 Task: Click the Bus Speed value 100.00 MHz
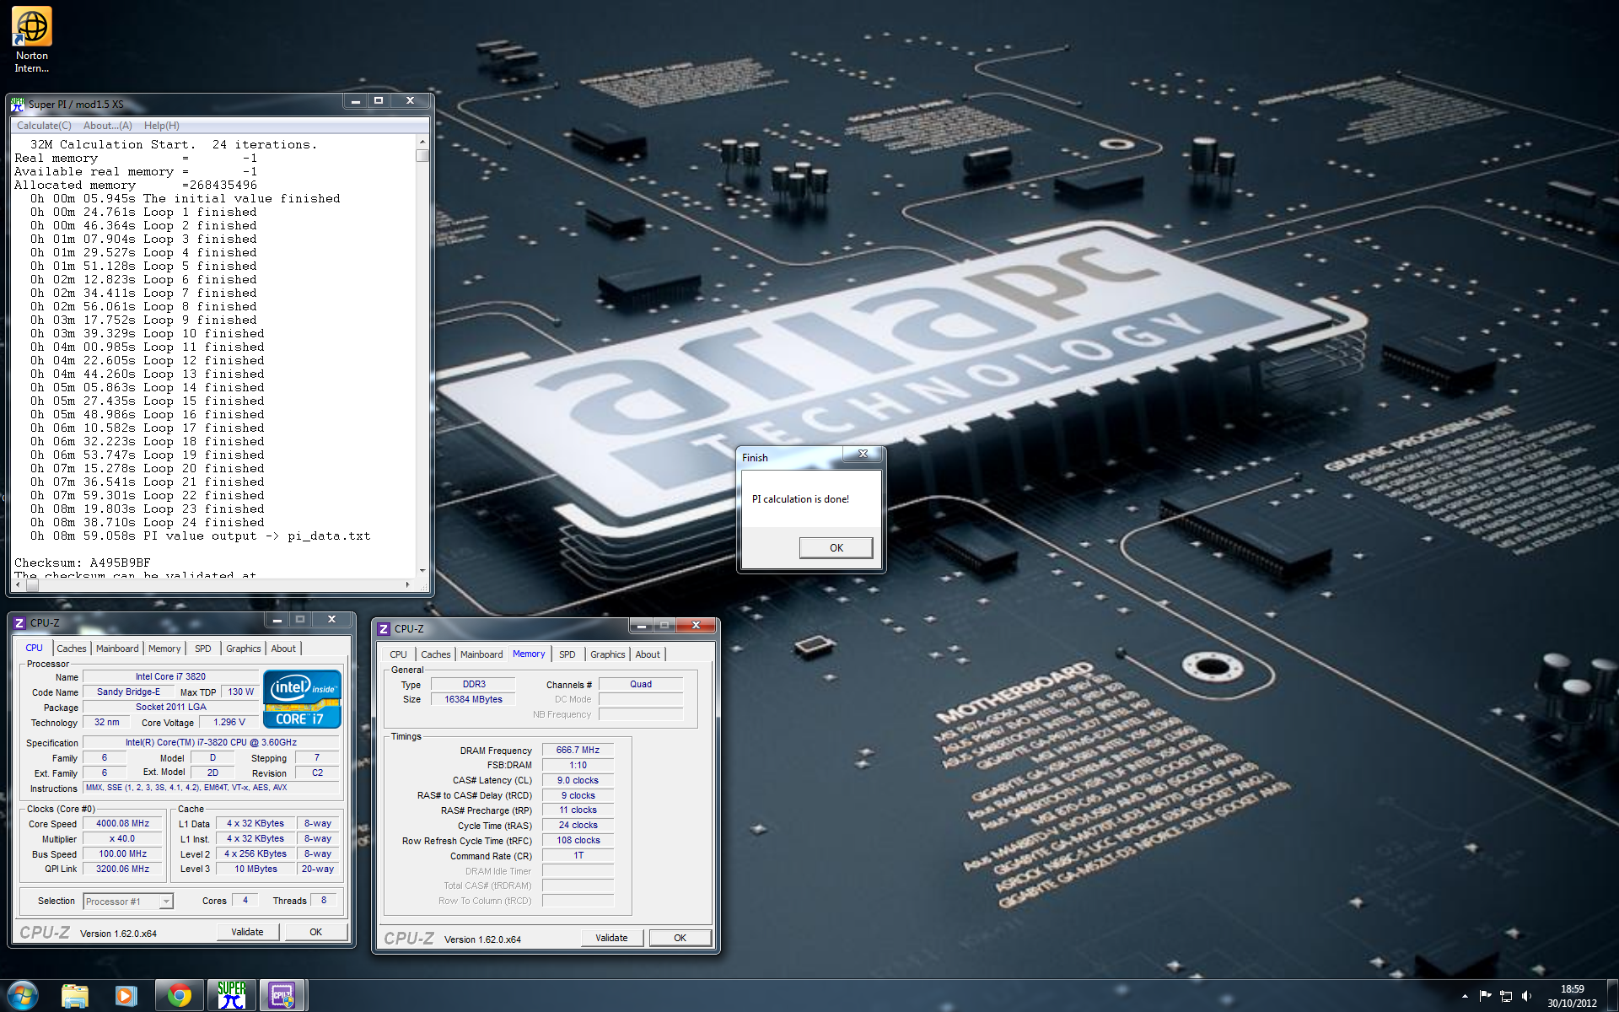coord(122,854)
